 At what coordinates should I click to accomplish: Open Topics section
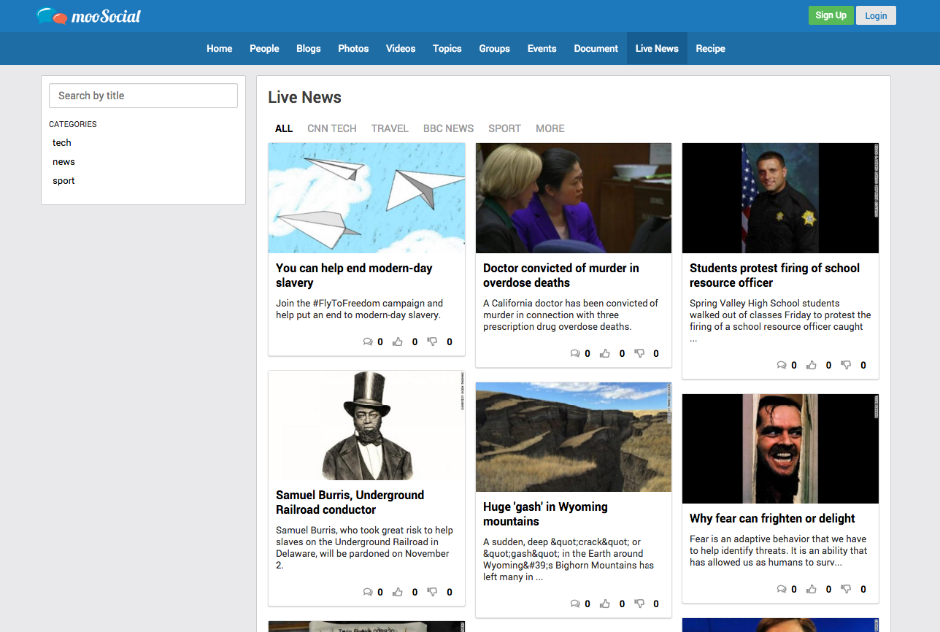[x=447, y=48]
